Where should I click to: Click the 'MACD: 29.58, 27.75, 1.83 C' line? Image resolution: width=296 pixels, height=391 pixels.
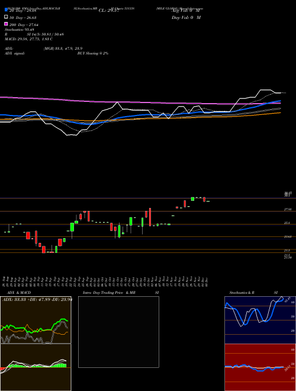click(28, 39)
